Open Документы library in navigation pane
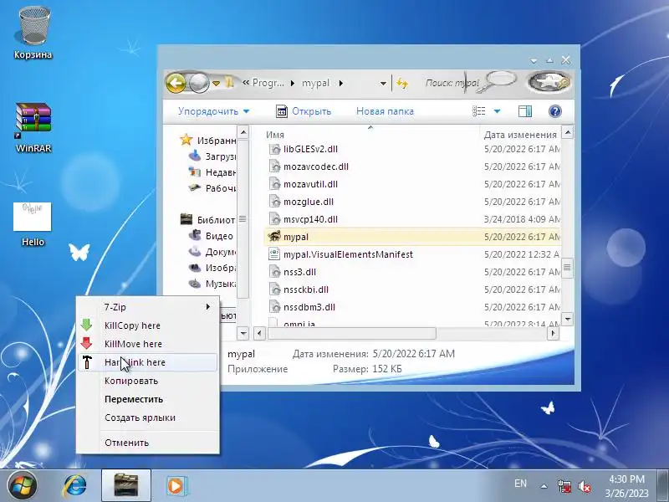This screenshot has width=669, height=502. coord(212,252)
